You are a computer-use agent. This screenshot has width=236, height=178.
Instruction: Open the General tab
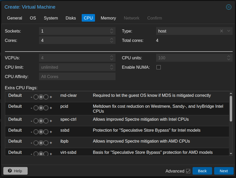pyautogui.click(x=15, y=18)
